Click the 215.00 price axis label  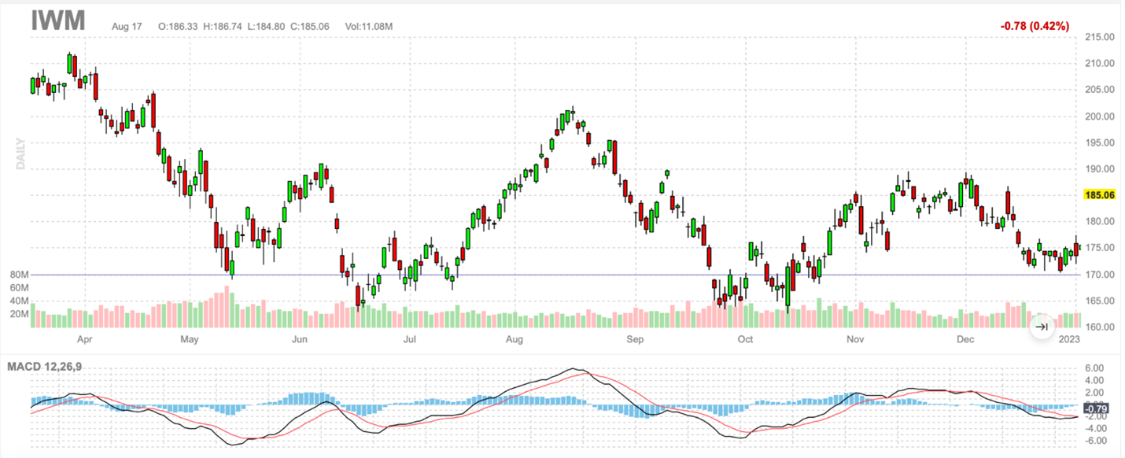pyautogui.click(x=1097, y=37)
